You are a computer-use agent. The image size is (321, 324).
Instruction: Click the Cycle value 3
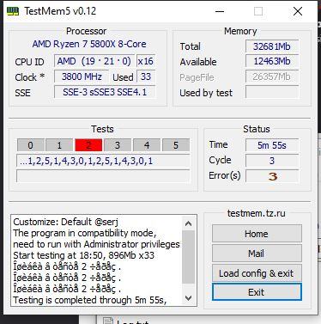pos(272,161)
